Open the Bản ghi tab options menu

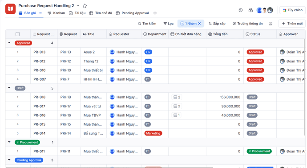(x=40, y=13)
